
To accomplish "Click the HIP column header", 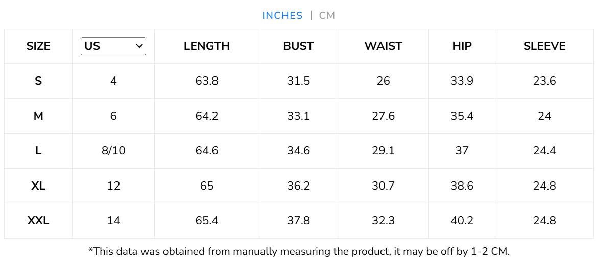I will click(462, 46).
